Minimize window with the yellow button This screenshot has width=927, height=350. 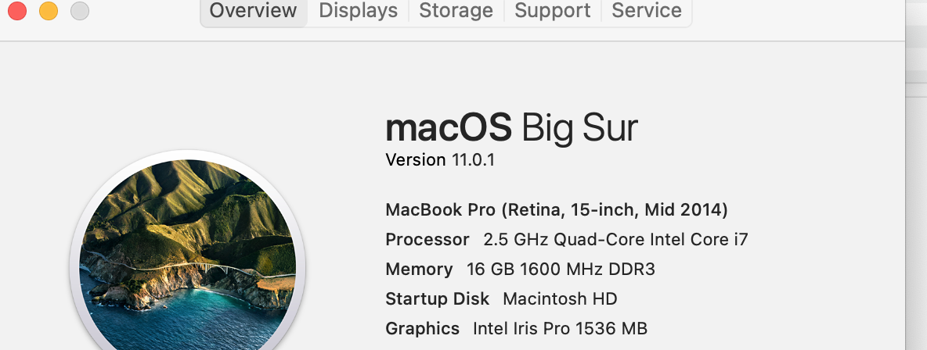[x=49, y=11]
